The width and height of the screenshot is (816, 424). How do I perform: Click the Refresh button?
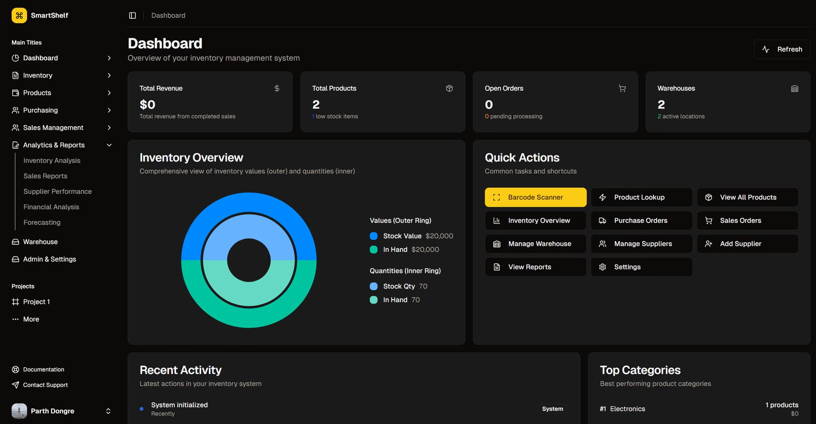point(782,49)
